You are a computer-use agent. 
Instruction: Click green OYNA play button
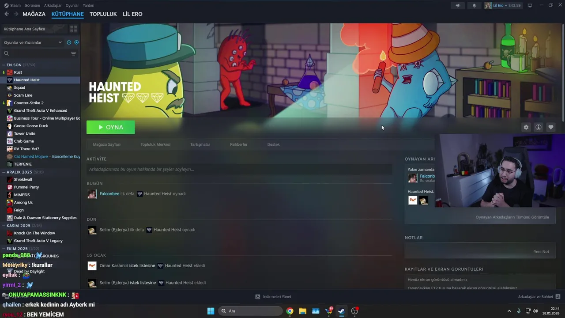tap(111, 127)
